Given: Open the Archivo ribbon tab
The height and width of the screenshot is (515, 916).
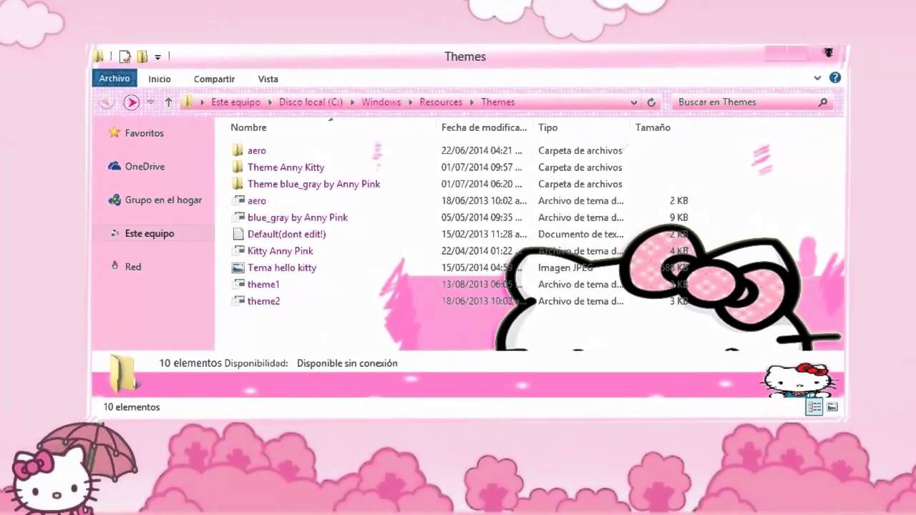Looking at the screenshot, I should (114, 79).
